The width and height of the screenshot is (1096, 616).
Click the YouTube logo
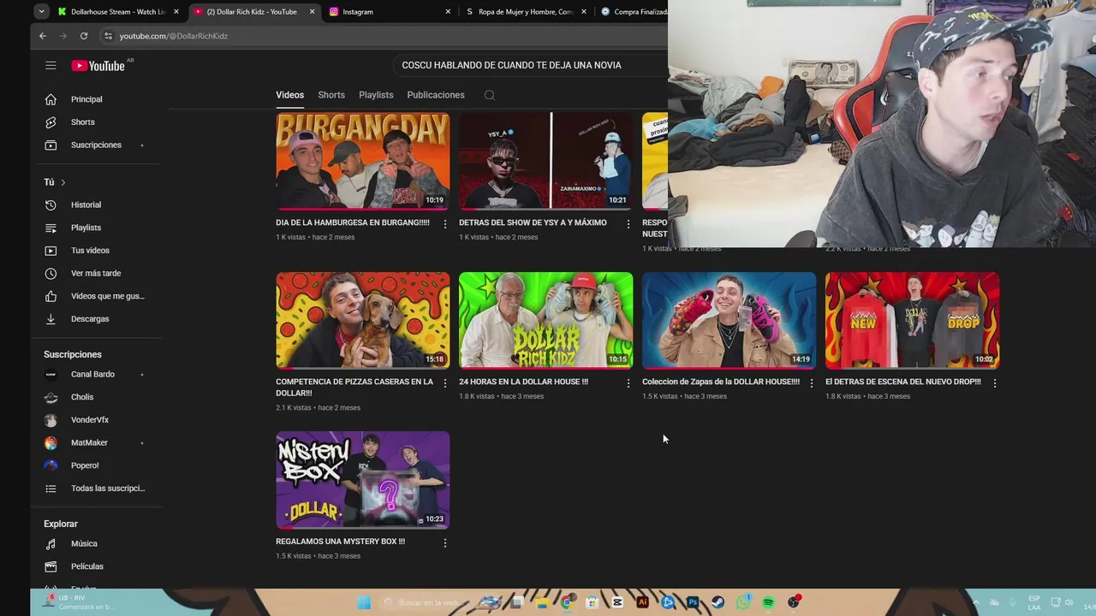(98, 66)
